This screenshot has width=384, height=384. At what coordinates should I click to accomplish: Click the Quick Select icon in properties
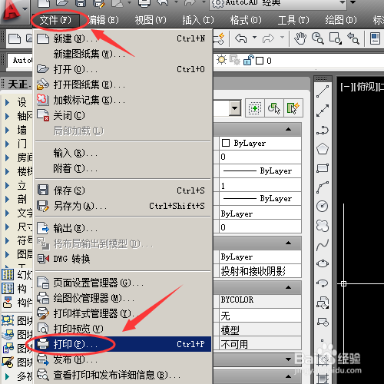coord(293,108)
